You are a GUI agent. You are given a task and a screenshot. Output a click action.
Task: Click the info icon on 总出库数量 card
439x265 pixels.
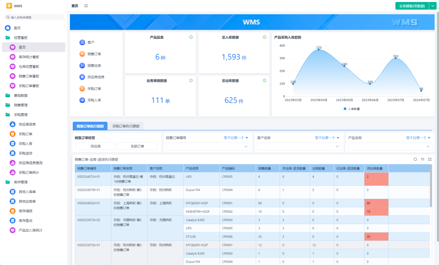(265, 80)
